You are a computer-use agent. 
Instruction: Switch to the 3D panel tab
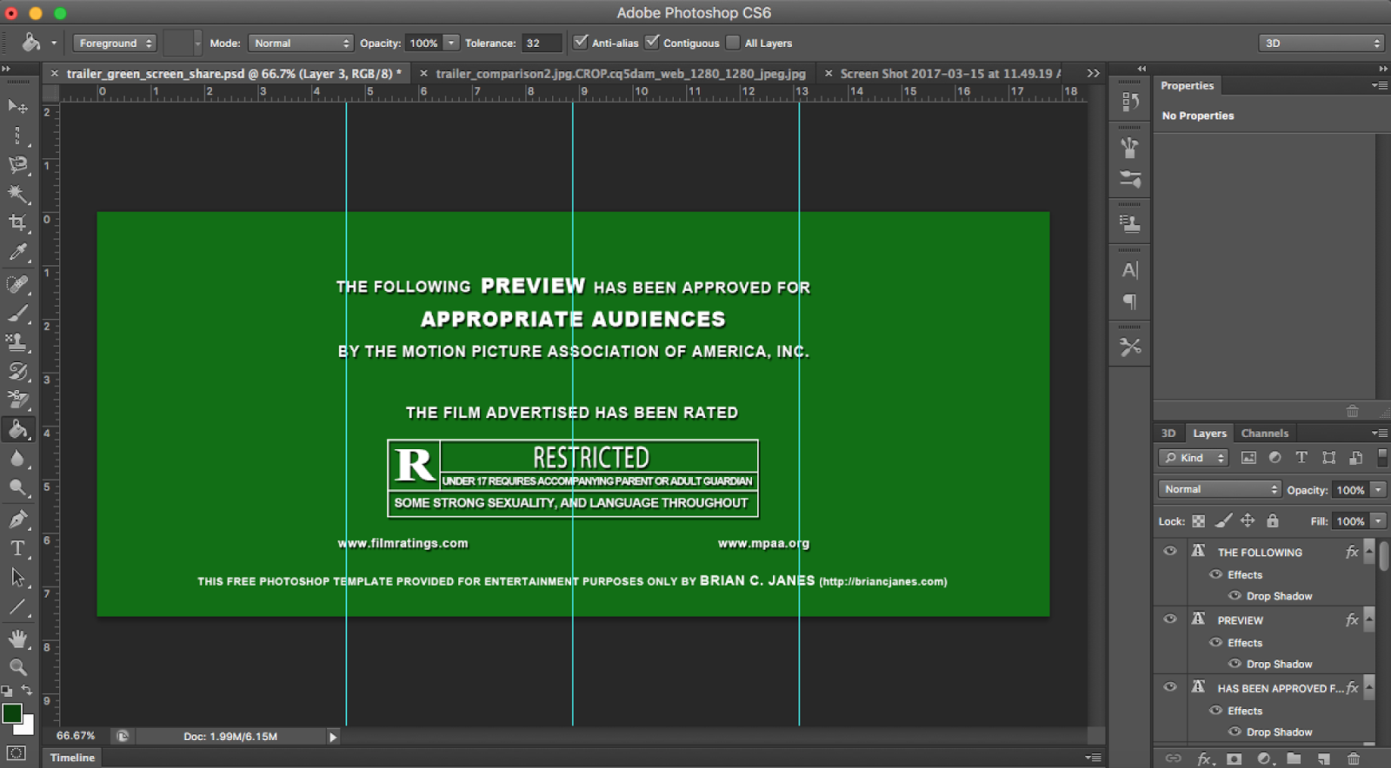pos(1168,433)
